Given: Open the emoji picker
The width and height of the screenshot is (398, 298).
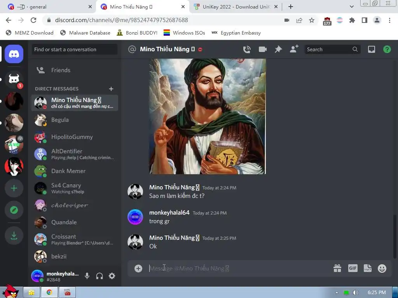Looking at the screenshot, I should [x=382, y=269].
